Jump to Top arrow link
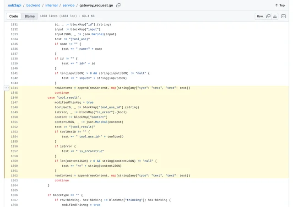Screen dimensions: 293x207 click(280, 5)
